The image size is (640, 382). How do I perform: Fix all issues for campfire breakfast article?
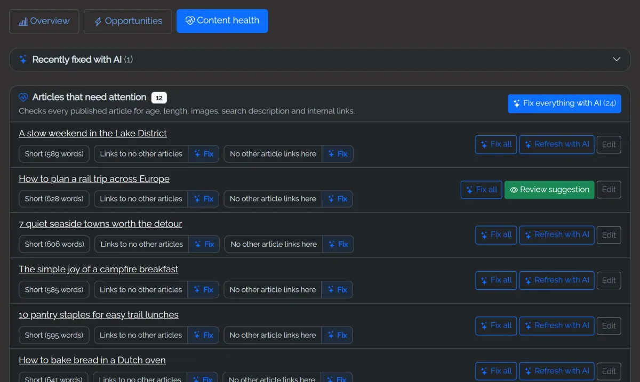pos(496,280)
